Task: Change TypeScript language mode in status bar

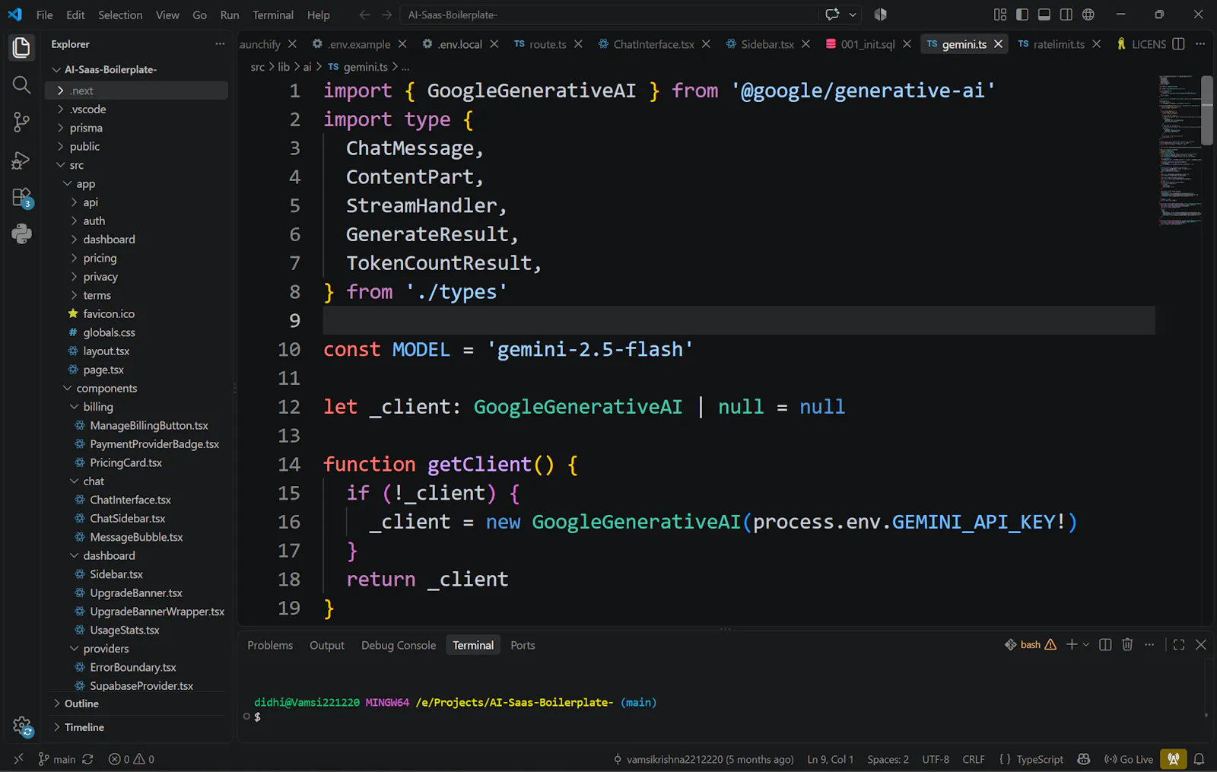Action: (x=1040, y=759)
